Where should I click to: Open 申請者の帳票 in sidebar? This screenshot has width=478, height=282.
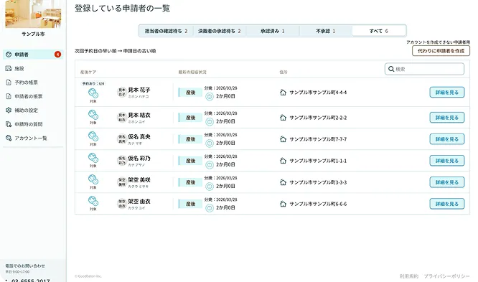click(33, 96)
